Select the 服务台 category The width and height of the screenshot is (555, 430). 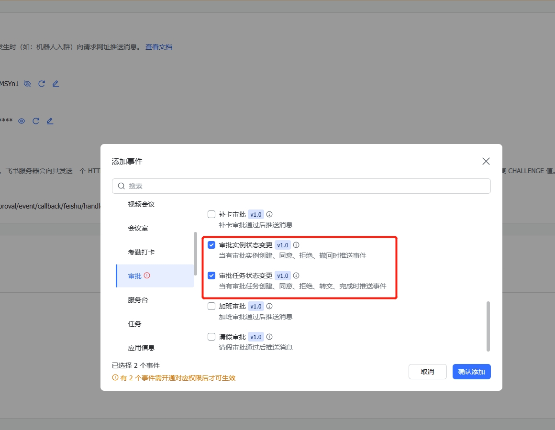pos(138,300)
